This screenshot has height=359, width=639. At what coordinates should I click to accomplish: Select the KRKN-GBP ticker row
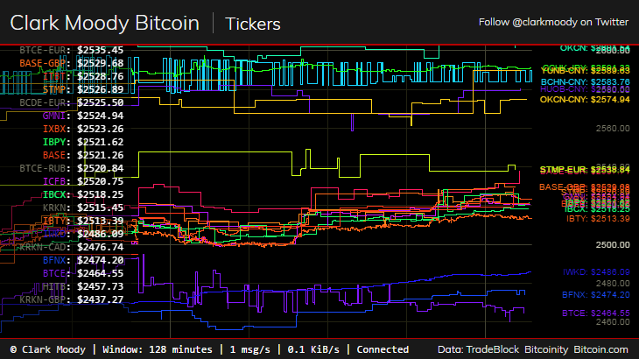click(71, 299)
